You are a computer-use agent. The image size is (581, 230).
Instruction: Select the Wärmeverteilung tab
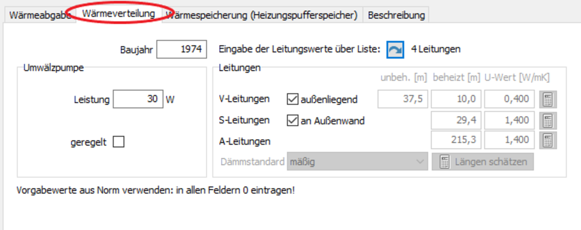coord(119,14)
